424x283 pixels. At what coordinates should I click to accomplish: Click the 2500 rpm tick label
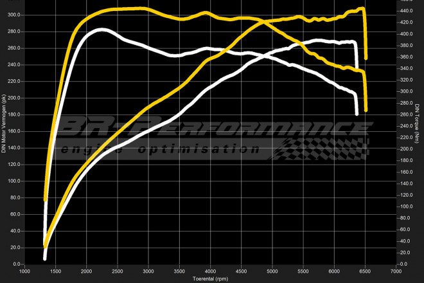coord(118,272)
